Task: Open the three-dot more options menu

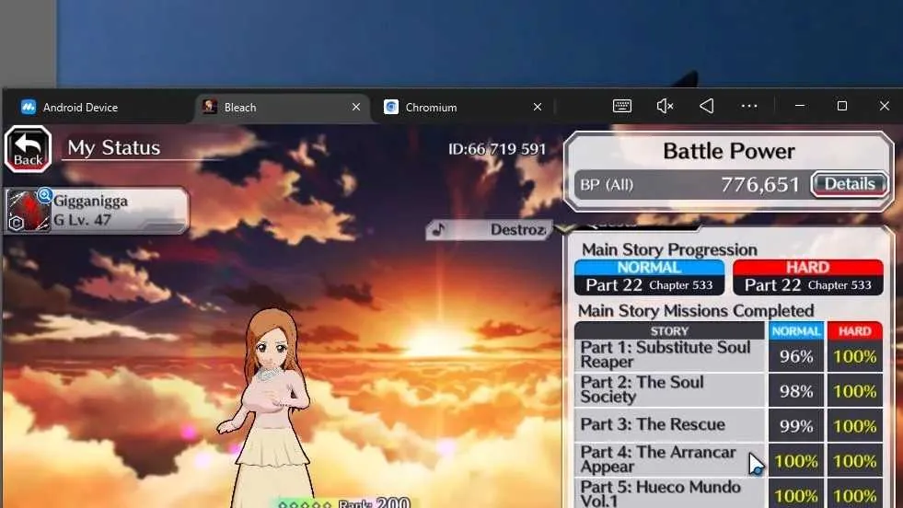Action: pos(749,106)
